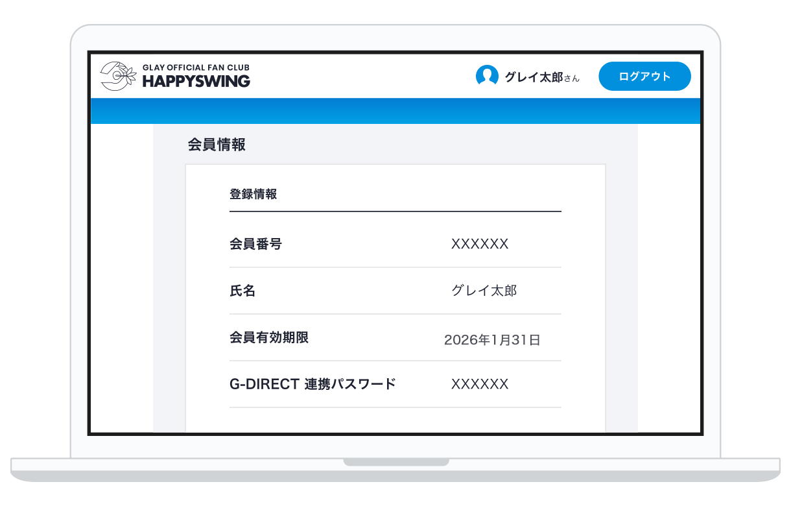Click the 会員情報 page heading

217,145
